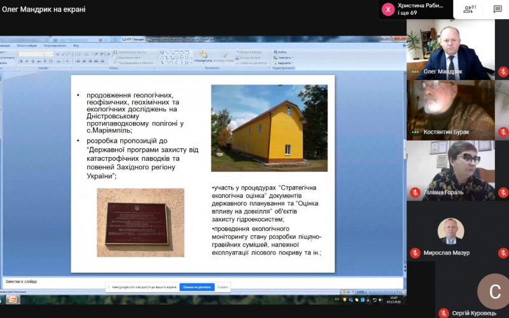Image resolution: width=509 pixels, height=318 pixels.
Task: Select the Rectangle shape in gallery
Action: pos(176,53)
